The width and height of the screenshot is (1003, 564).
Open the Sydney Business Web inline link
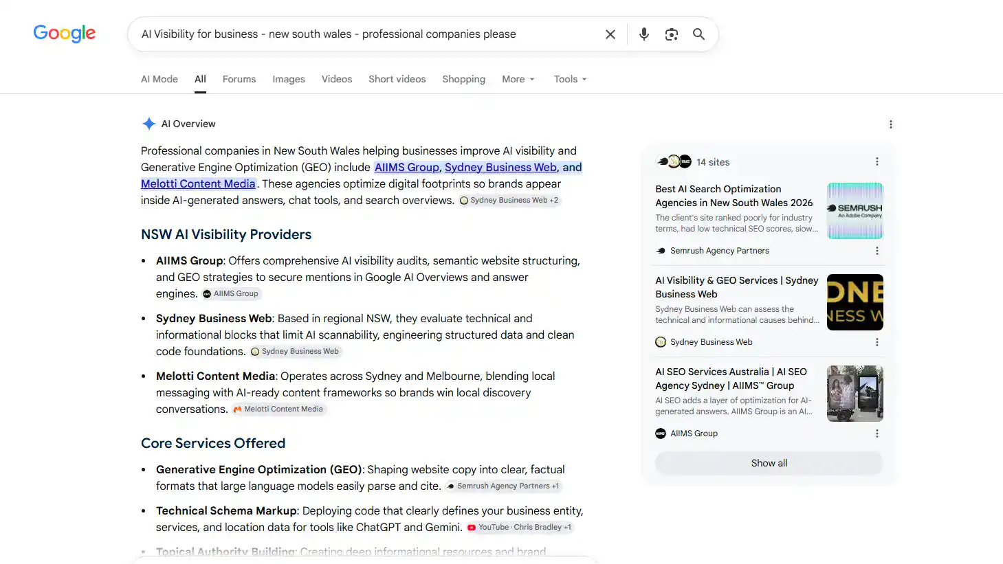coord(500,167)
